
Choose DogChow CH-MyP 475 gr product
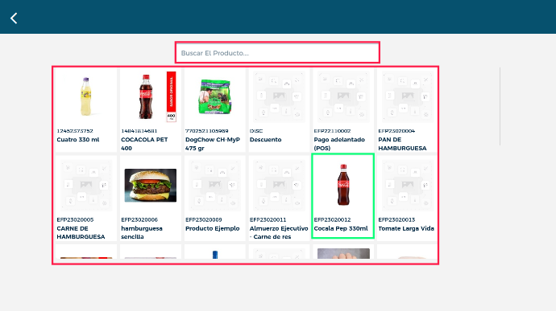[214, 110]
